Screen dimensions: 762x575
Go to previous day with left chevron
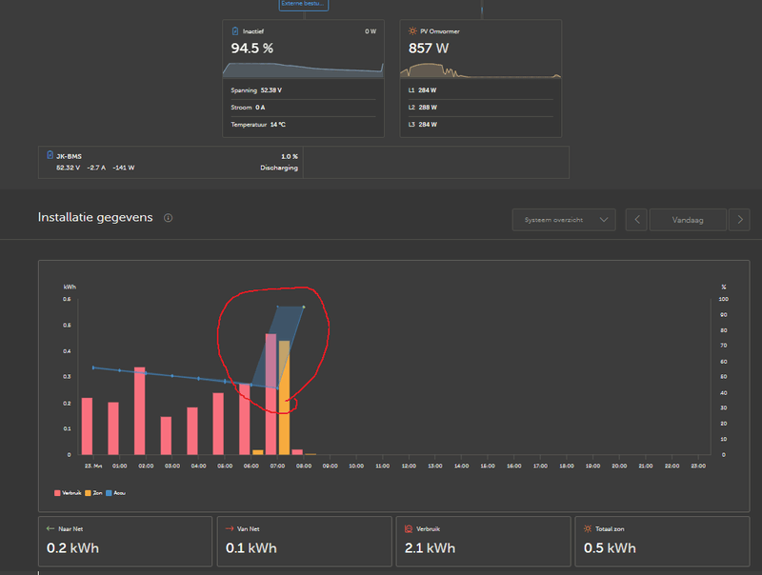pyautogui.click(x=636, y=220)
